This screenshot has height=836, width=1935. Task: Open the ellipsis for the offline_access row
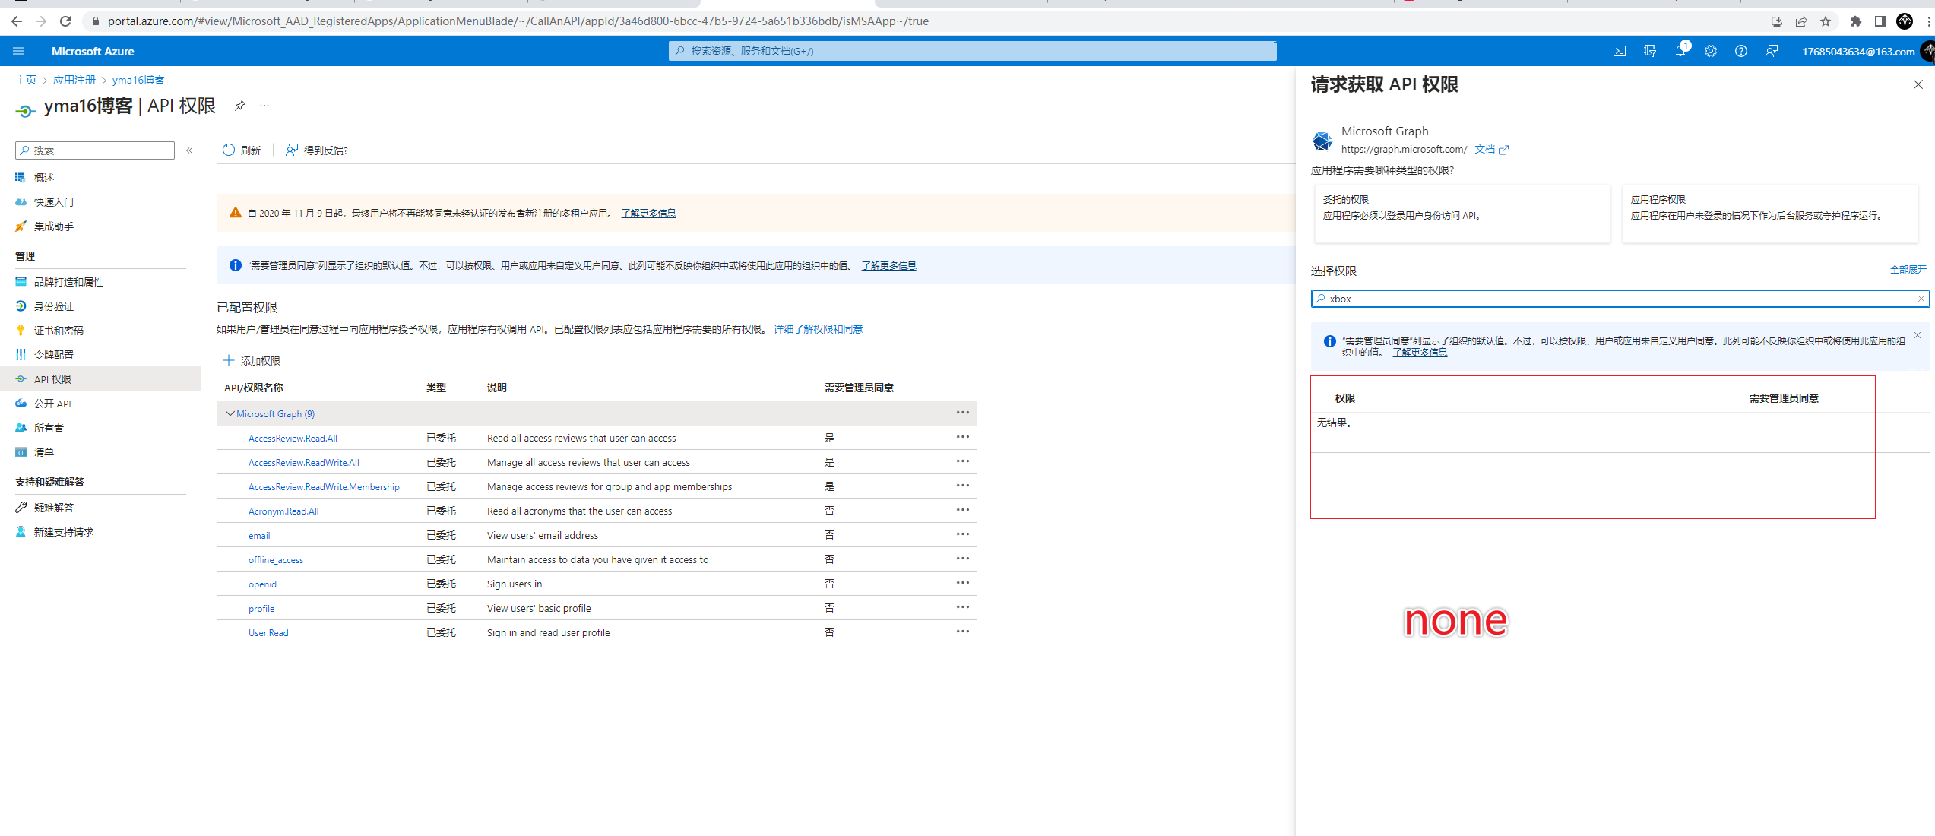963,559
